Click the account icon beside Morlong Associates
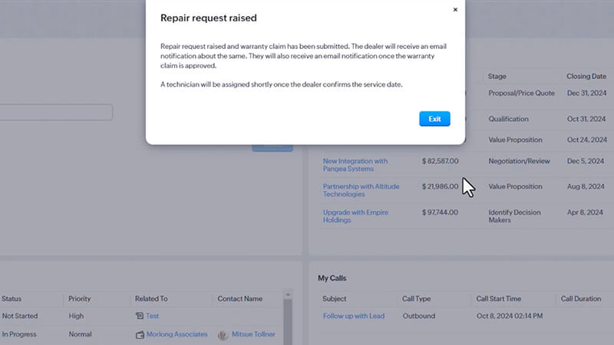This screenshot has width=614, height=345. 140,335
